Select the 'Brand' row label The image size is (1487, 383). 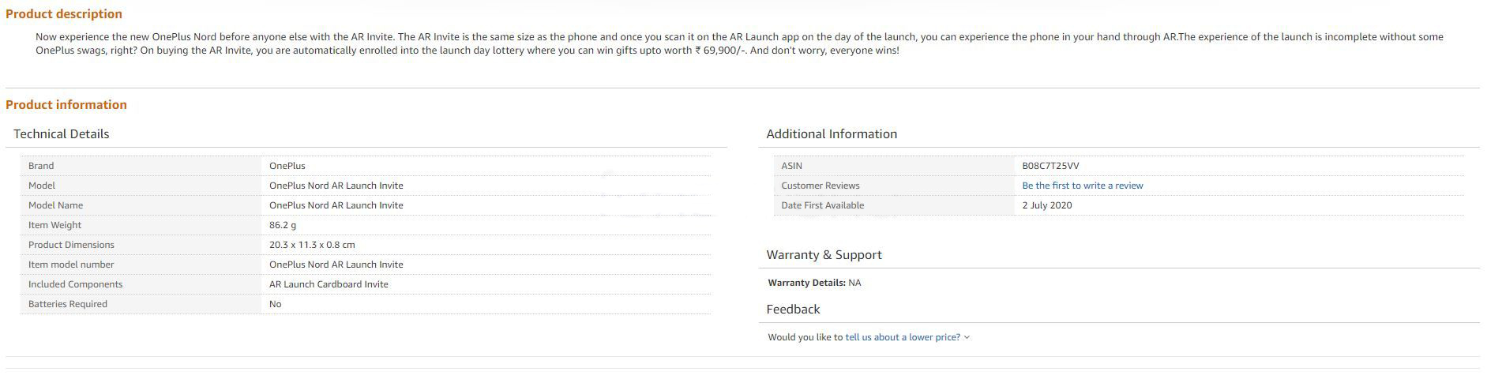41,166
